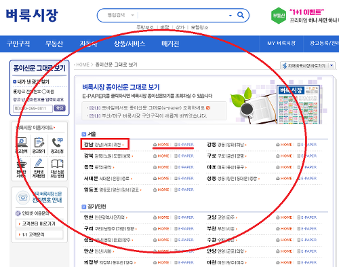
Task: Open E-PAPER for the 이천 row
Action: (x=306, y=262)
